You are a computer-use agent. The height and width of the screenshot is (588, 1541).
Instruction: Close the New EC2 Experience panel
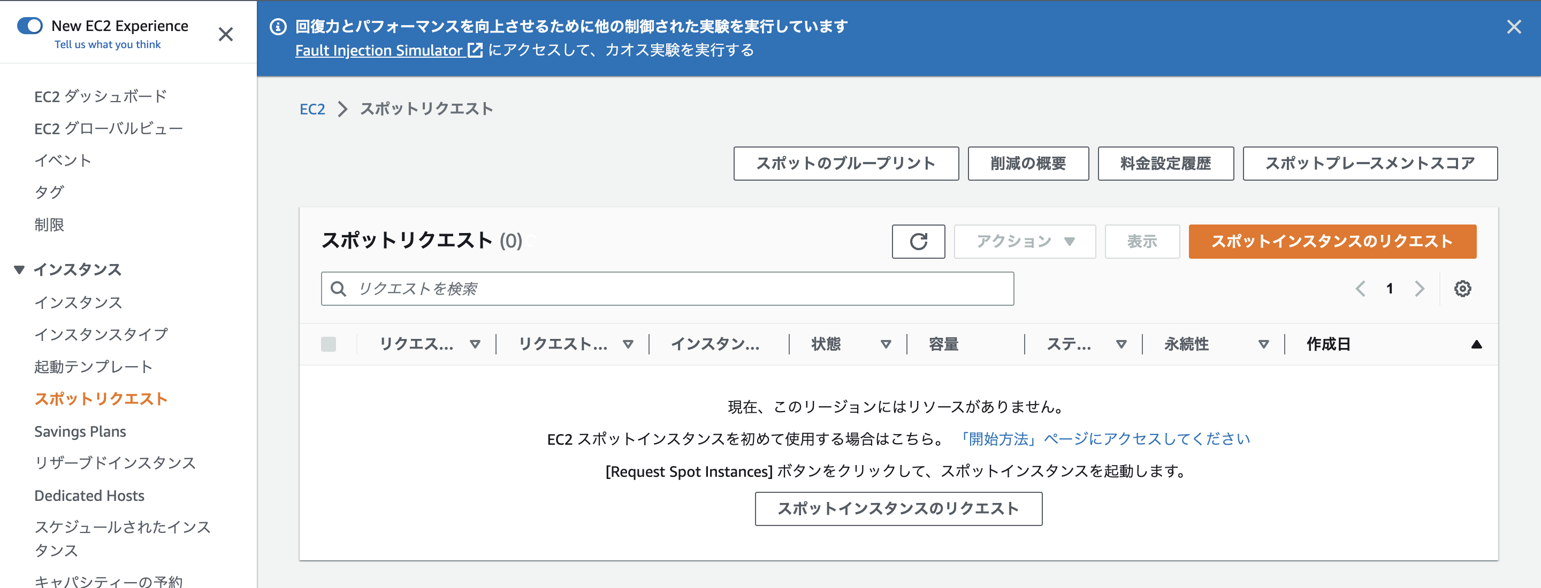click(x=225, y=35)
